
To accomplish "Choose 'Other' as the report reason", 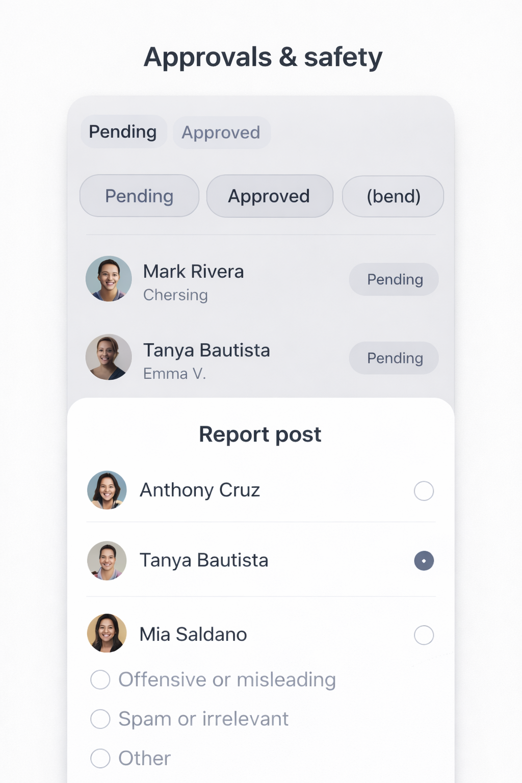I will click(100, 758).
